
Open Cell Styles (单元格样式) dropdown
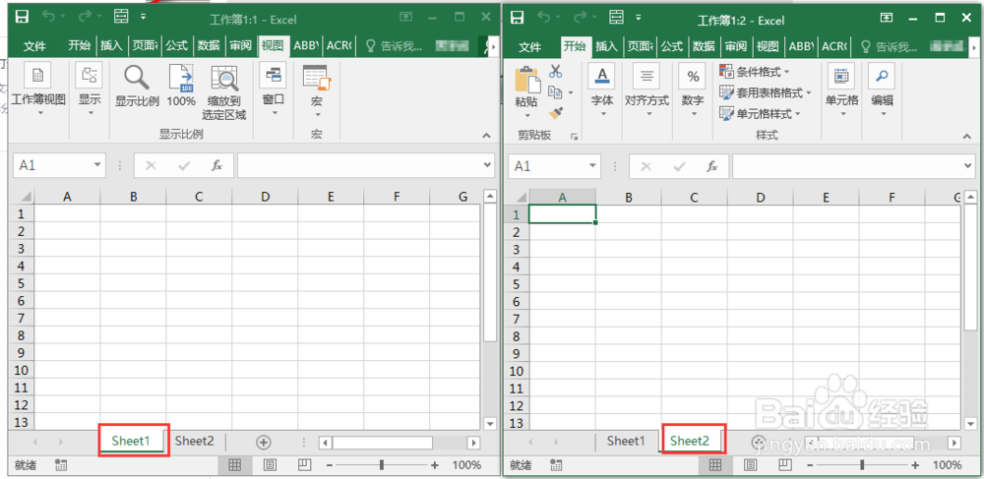coord(760,113)
